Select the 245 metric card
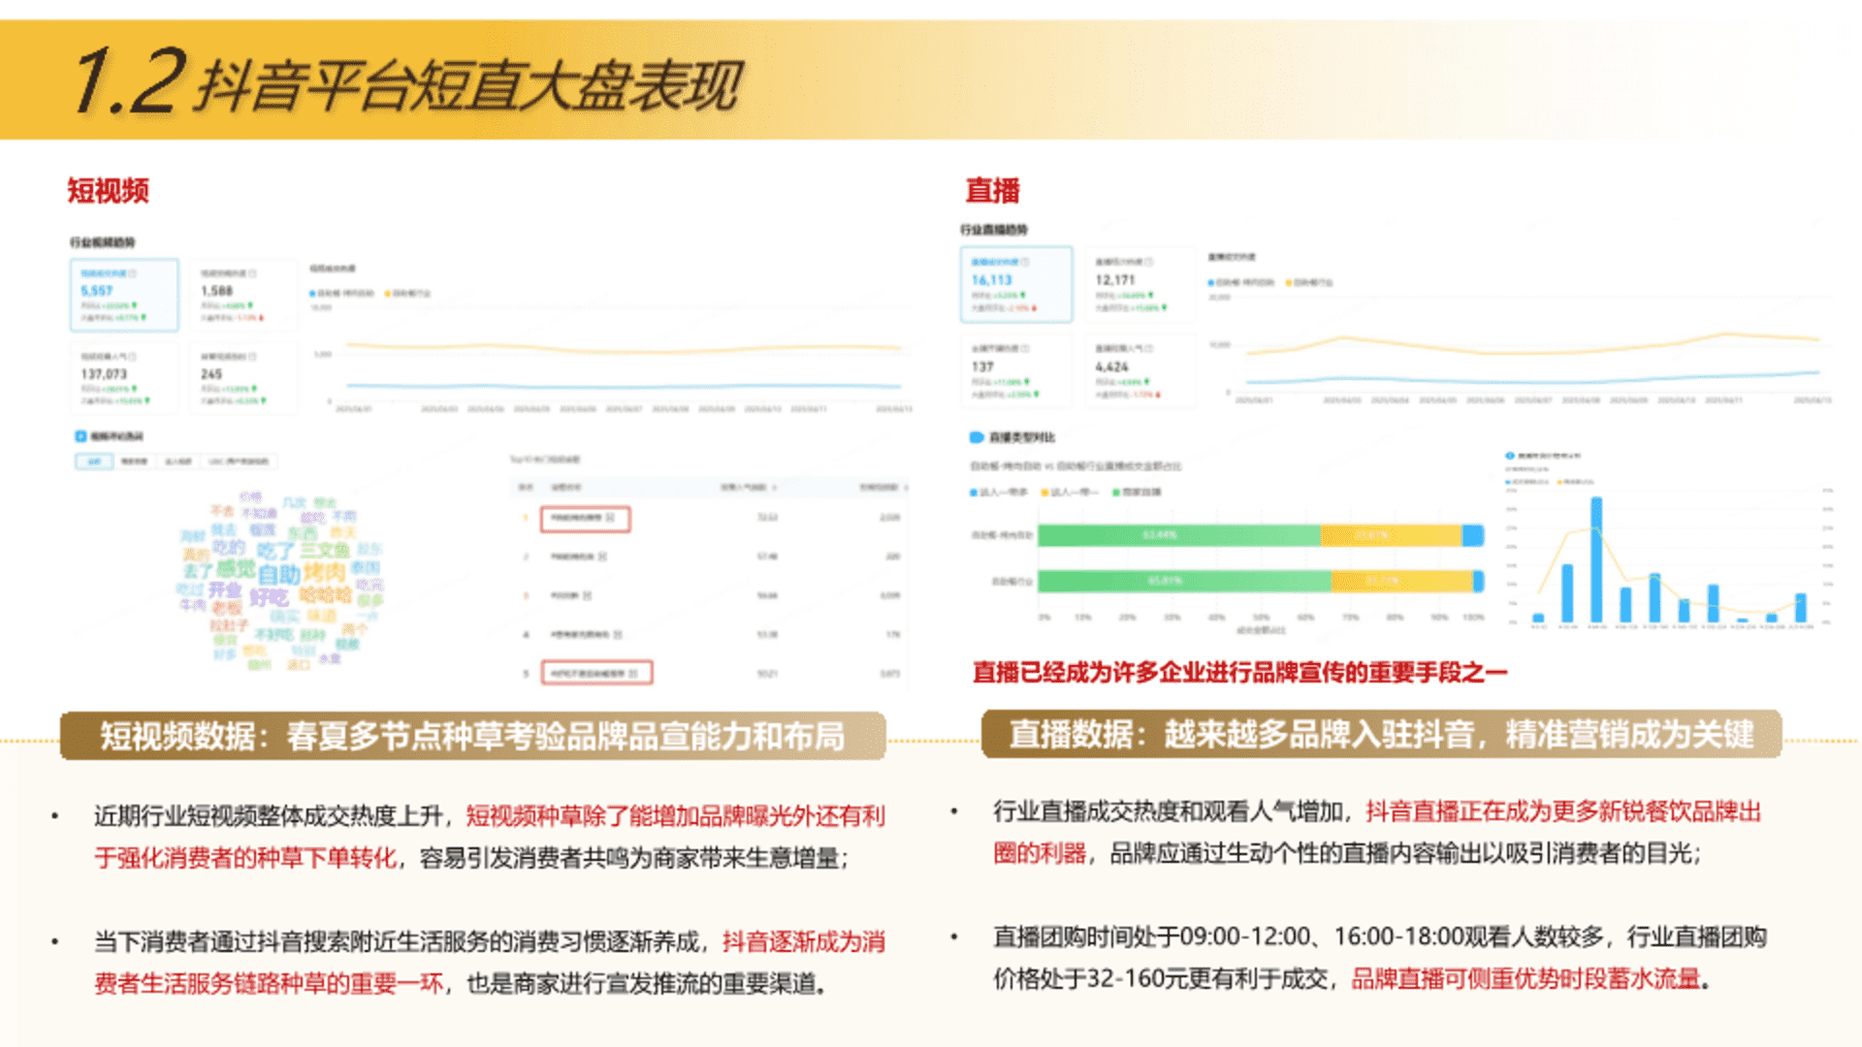The width and height of the screenshot is (1862, 1047). [x=243, y=378]
